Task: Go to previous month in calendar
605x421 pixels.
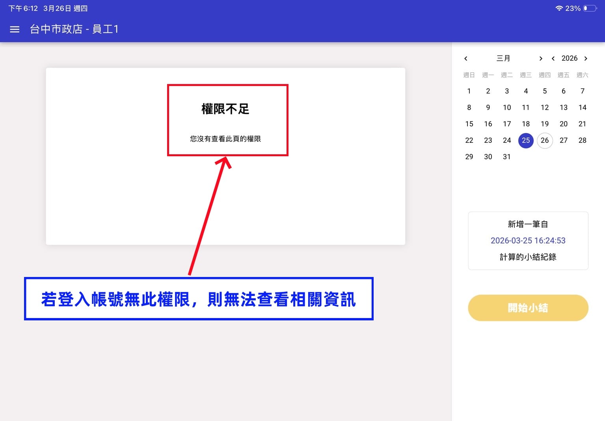Action: click(x=466, y=58)
